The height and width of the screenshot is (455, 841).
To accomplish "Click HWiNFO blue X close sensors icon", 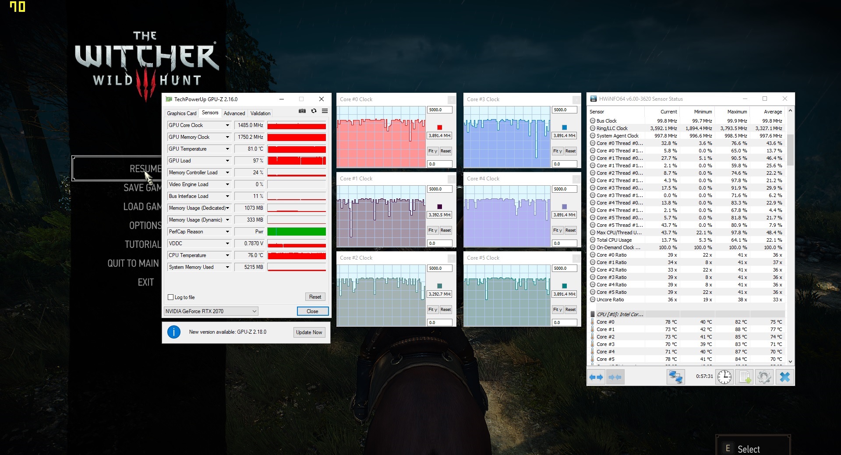I will point(784,377).
